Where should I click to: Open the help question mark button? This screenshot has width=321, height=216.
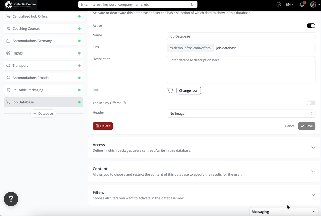[11, 199]
